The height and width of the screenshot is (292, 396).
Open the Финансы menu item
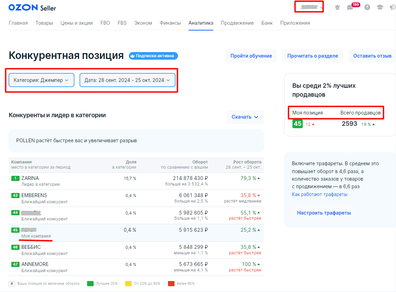170,23
